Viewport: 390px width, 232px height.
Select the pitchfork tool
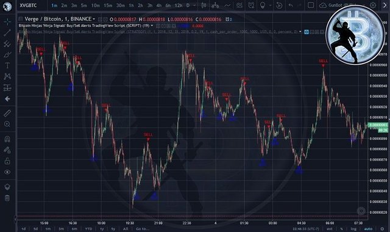tap(7, 44)
